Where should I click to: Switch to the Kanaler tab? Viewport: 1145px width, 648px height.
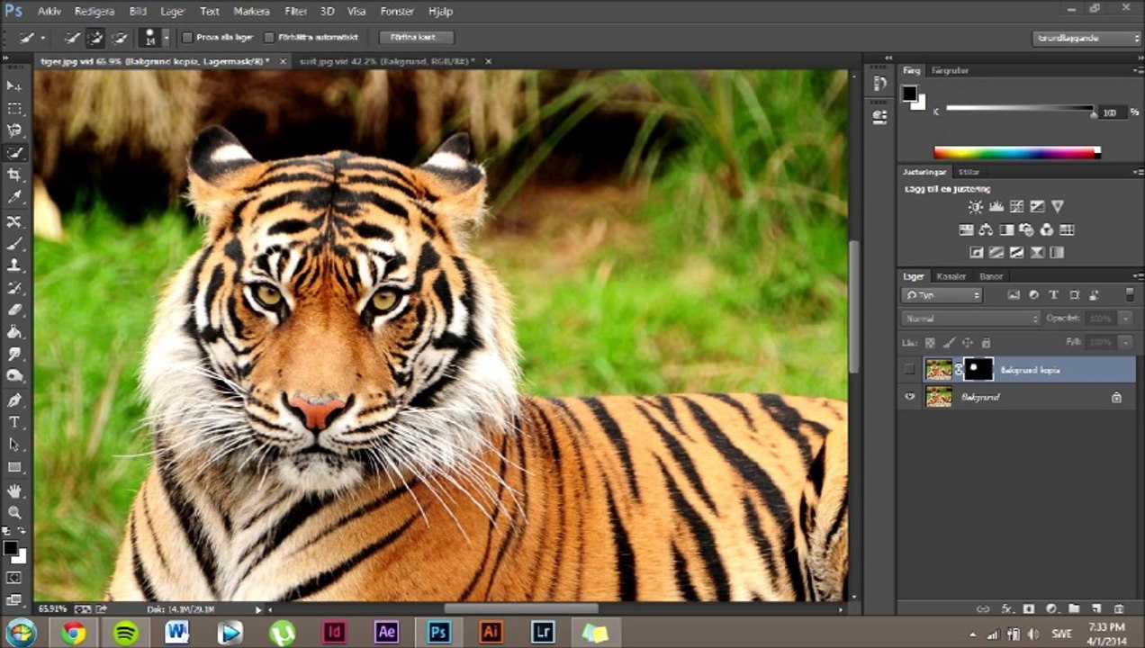click(951, 276)
